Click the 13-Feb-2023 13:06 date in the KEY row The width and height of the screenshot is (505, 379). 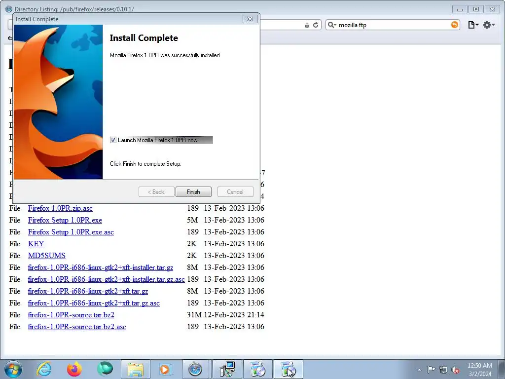pos(234,244)
